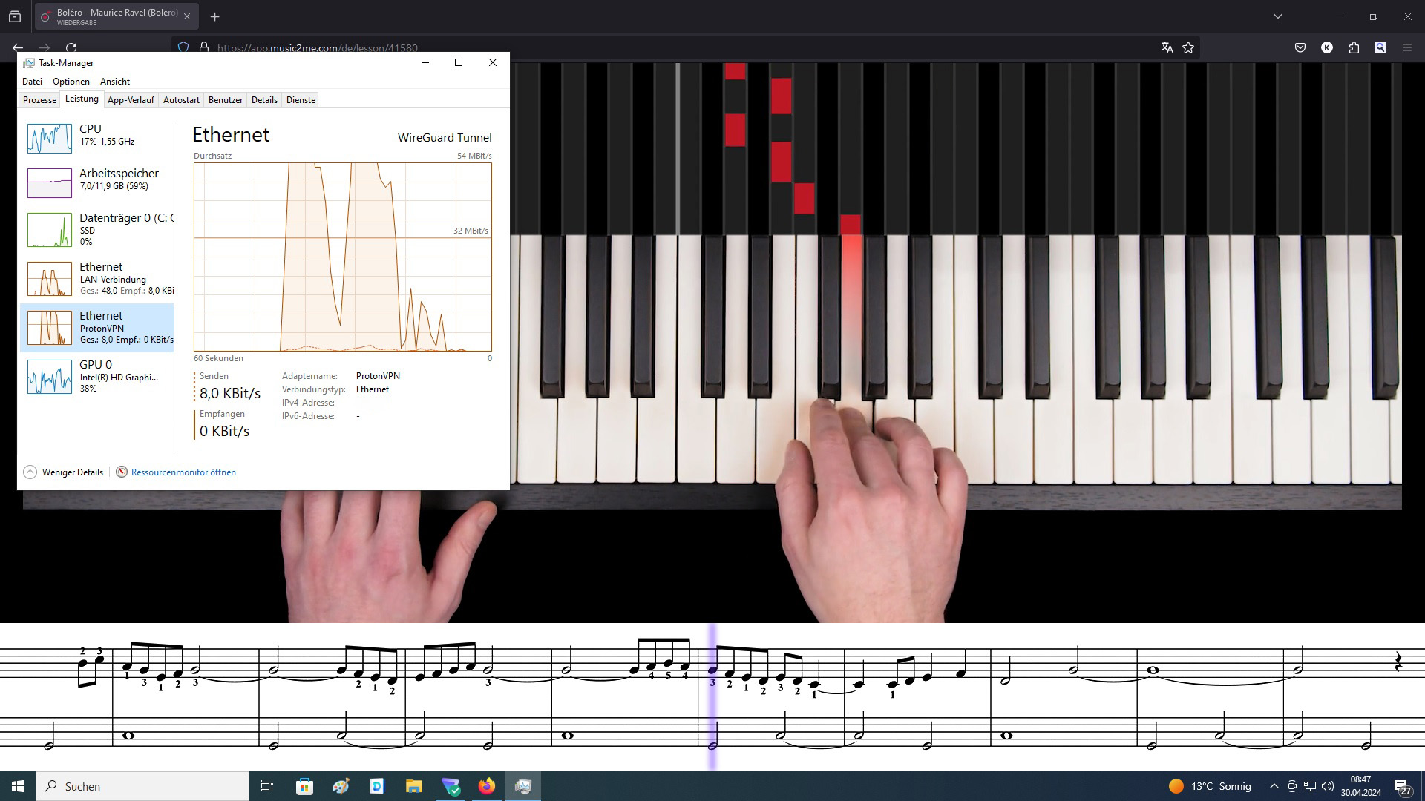
Task: Open the Firefox extensions puzzle icon
Action: click(1354, 47)
